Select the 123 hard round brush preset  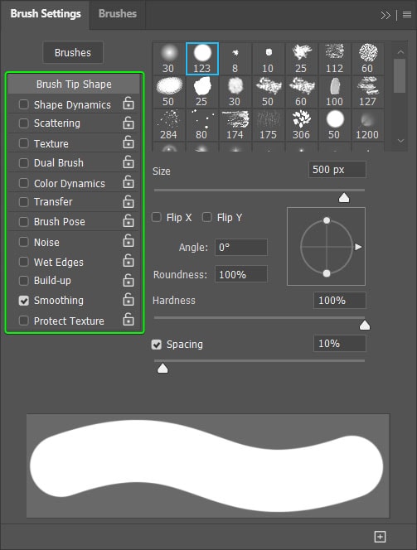click(x=202, y=59)
